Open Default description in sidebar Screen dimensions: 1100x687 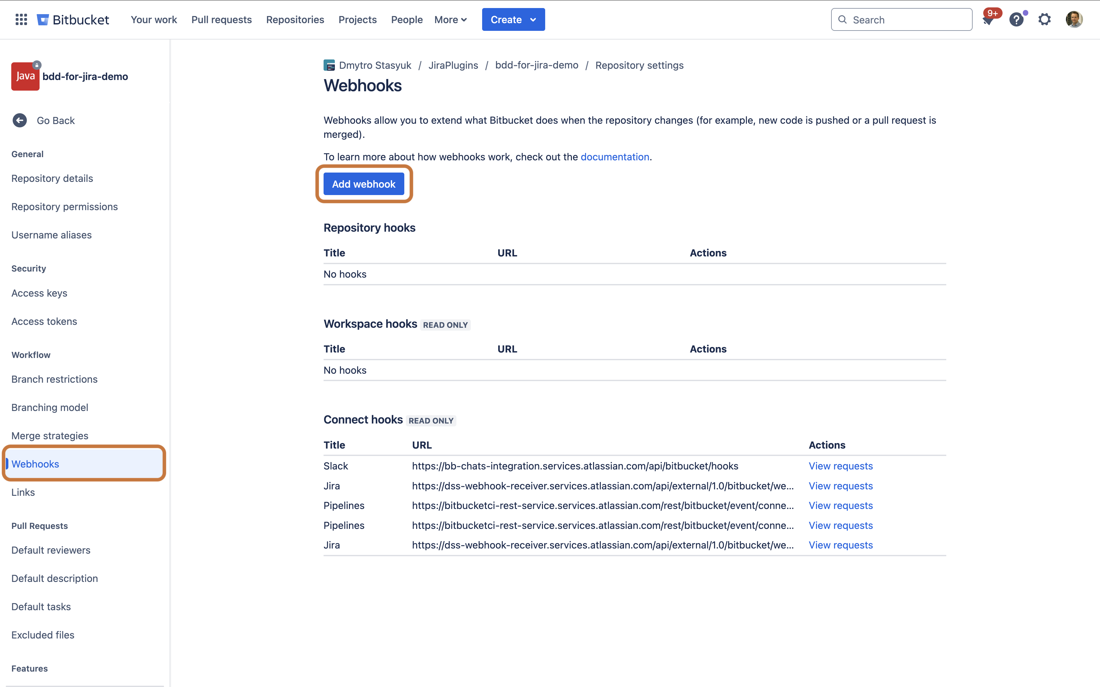[x=55, y=578]
